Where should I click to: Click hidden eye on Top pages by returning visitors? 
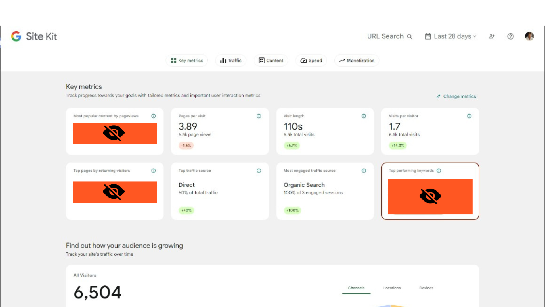[x=114, y=192]
